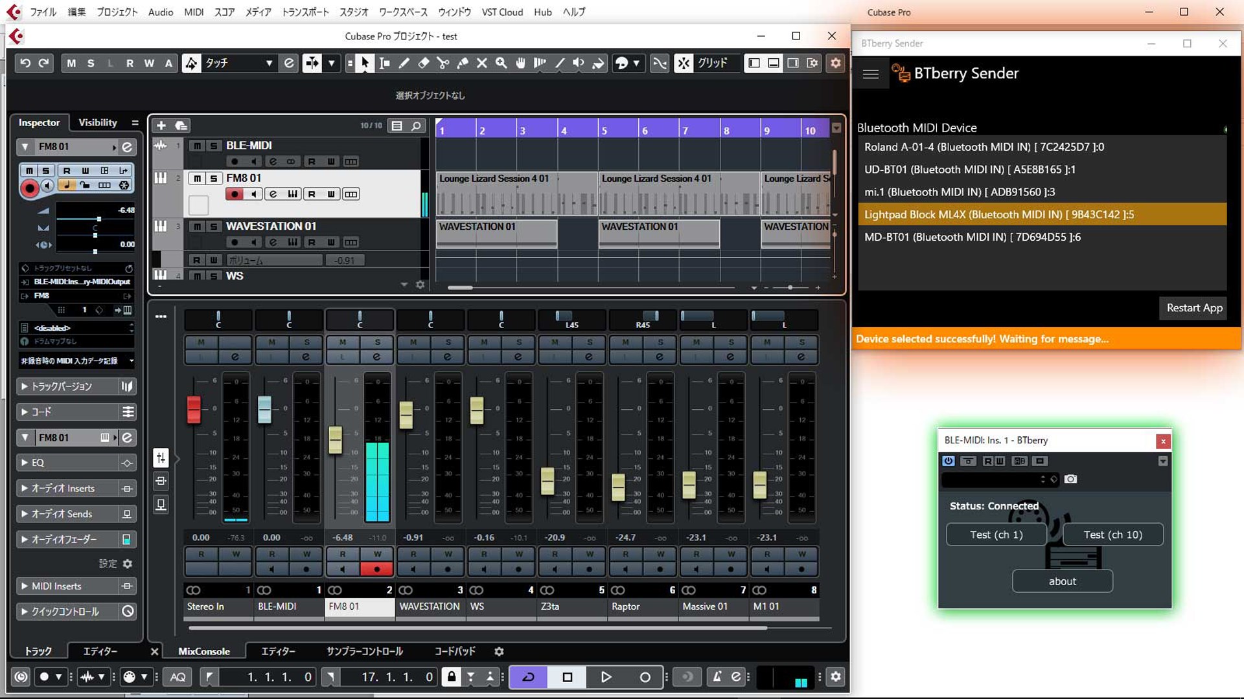Click the Add Track plus icon
The width and height of the screenshot is (1244, 699).
point(161,126)
